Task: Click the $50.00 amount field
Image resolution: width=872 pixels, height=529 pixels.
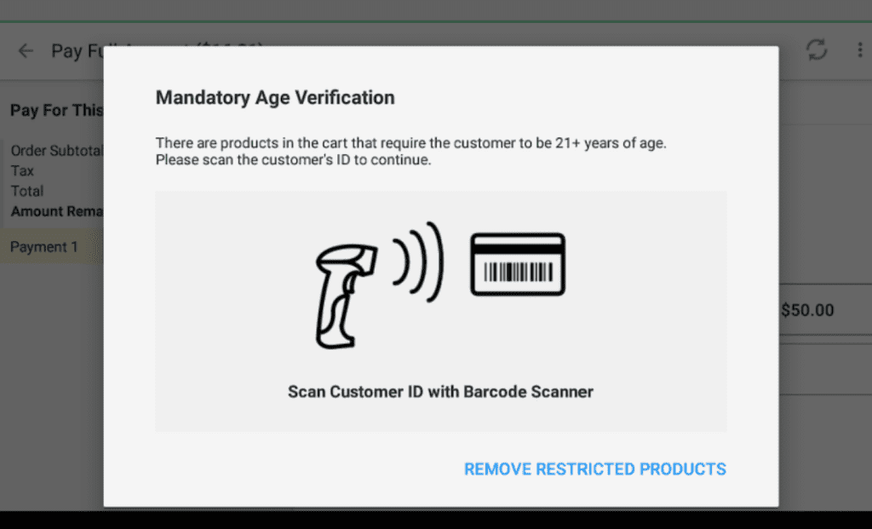Action: tap(825, 310)
